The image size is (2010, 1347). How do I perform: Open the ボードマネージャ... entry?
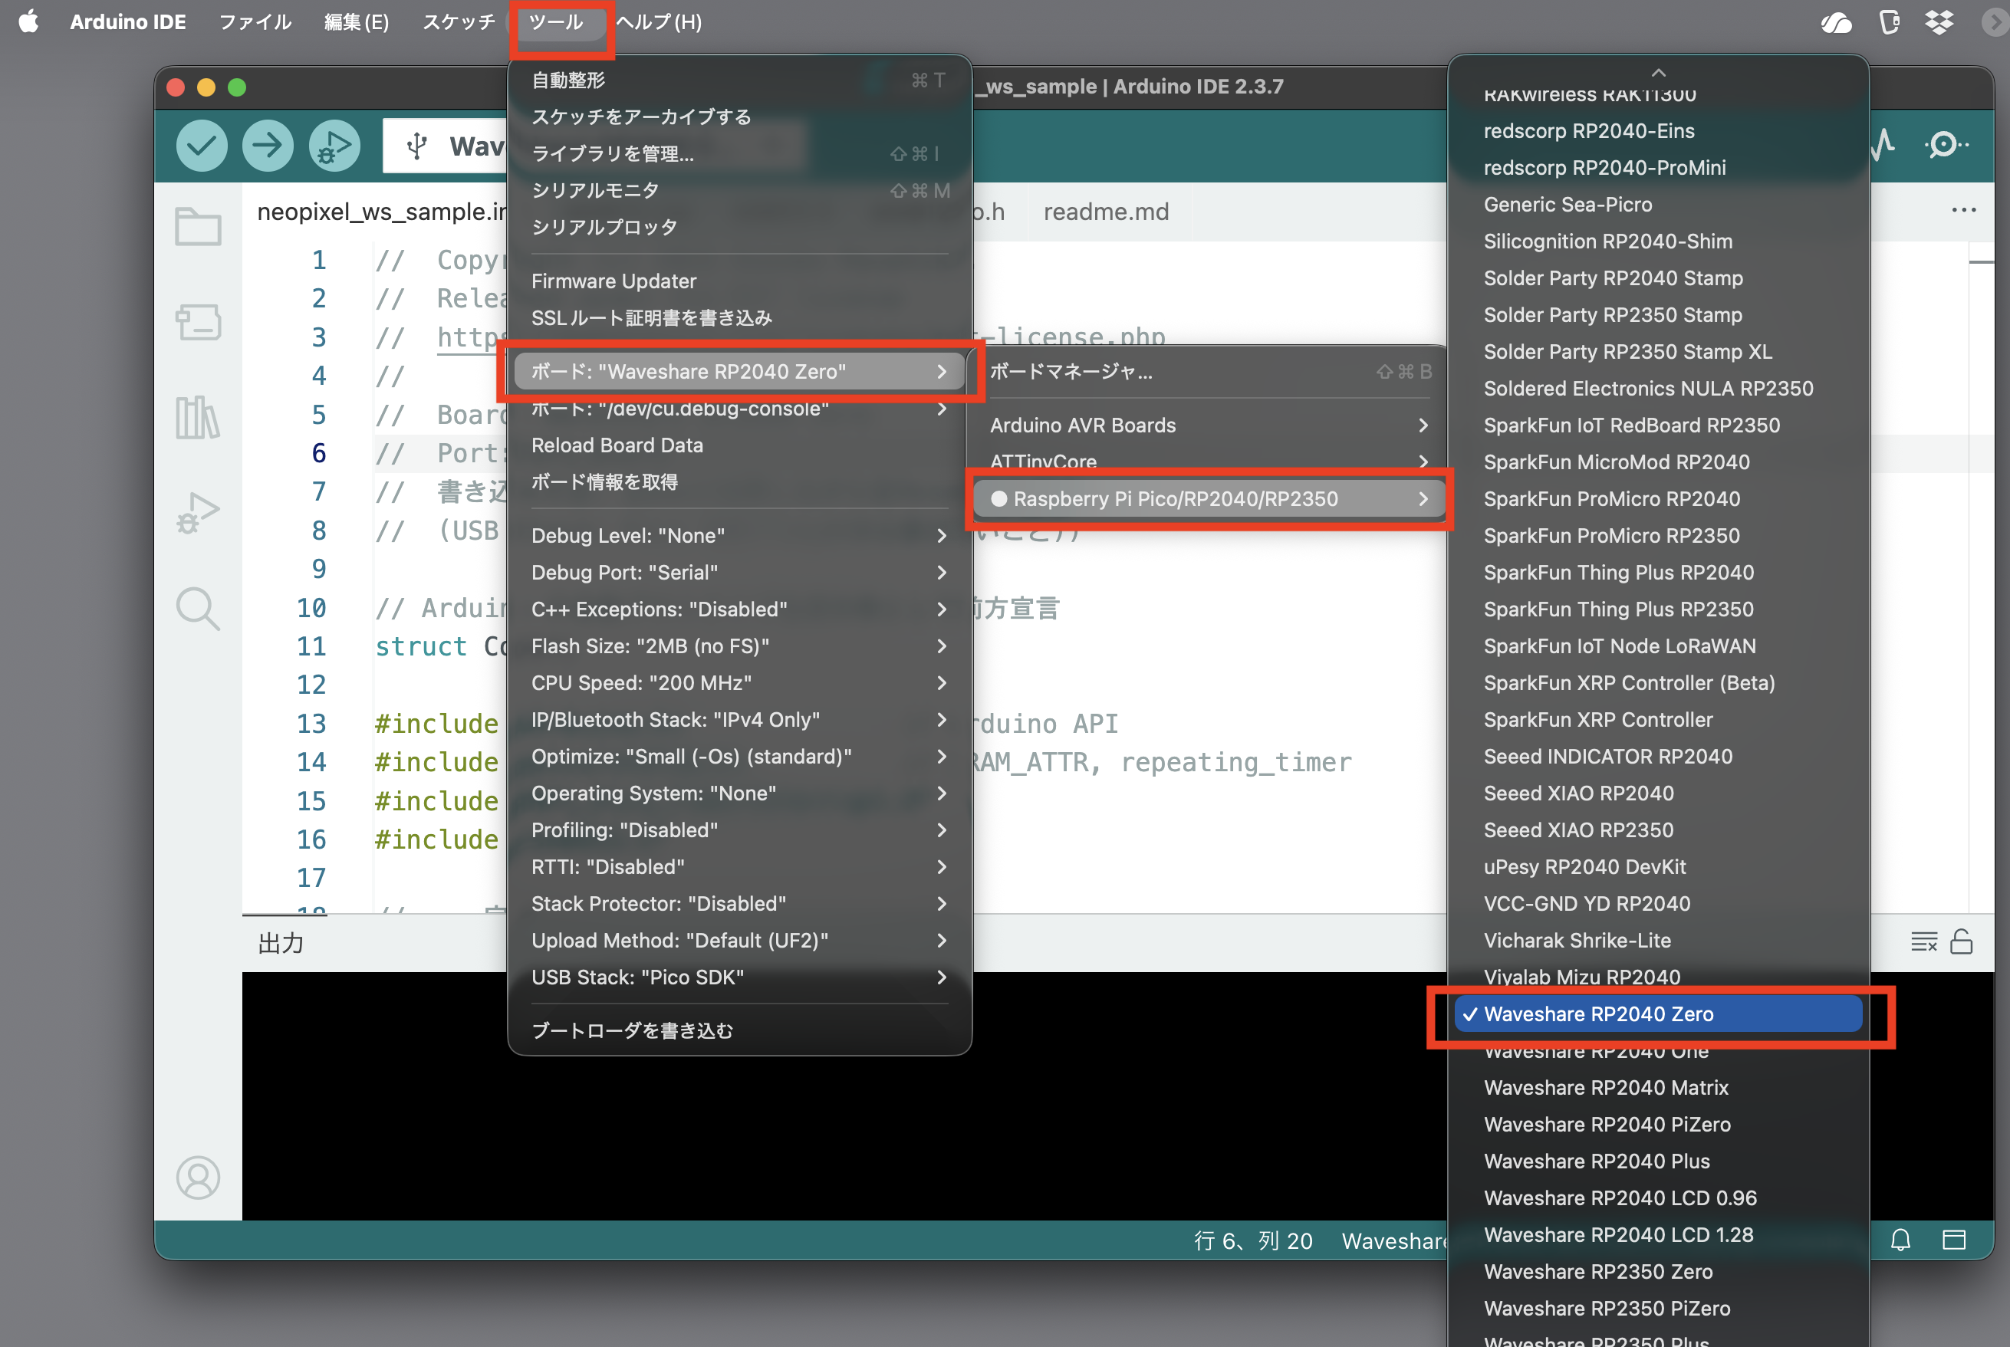[1071, 371]
